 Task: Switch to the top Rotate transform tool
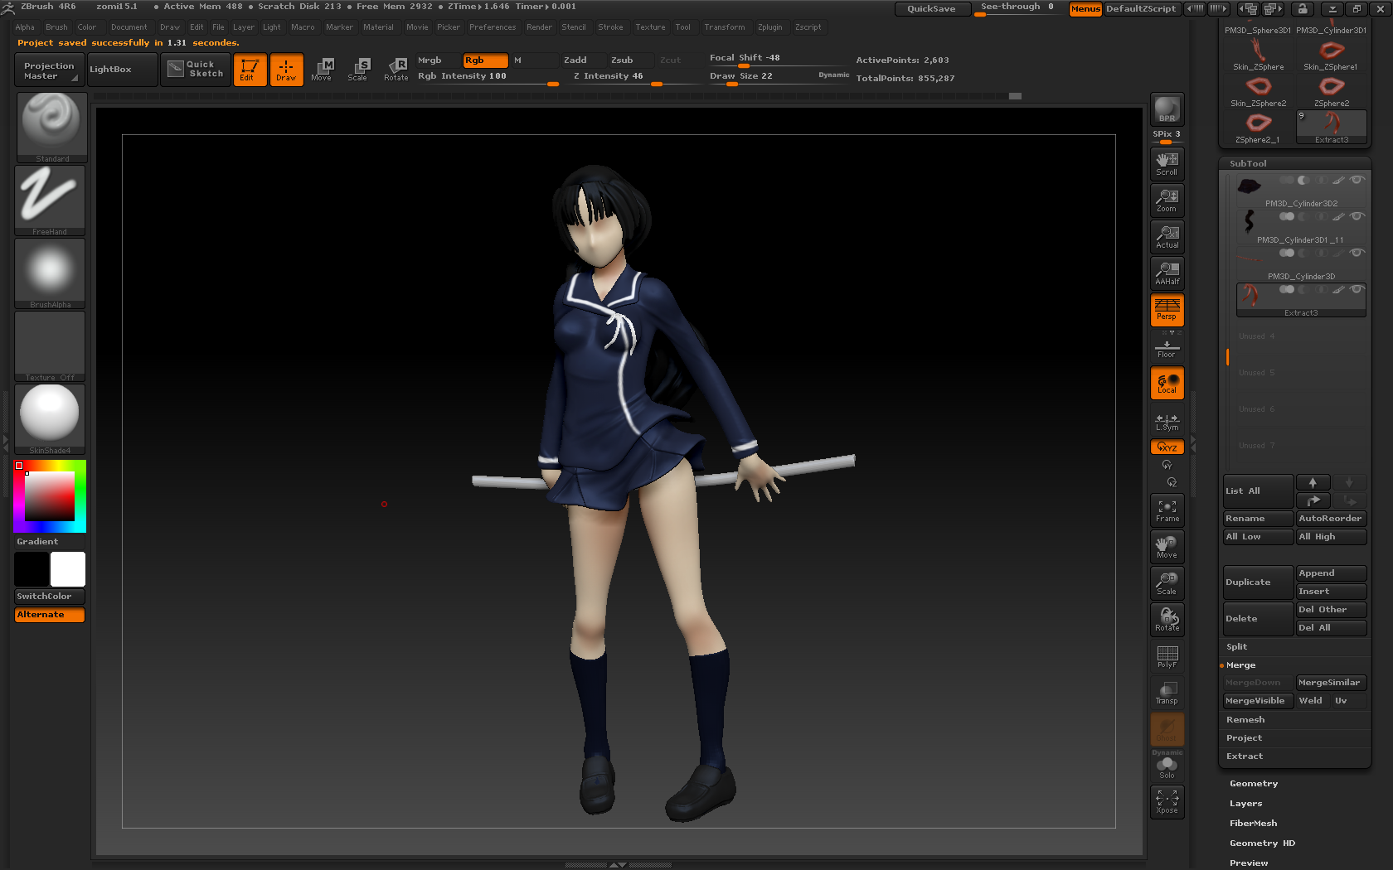[x=396, y=70]
